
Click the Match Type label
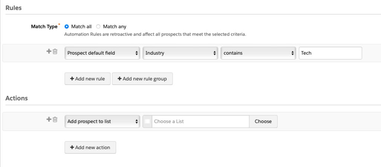coord(44,26)
